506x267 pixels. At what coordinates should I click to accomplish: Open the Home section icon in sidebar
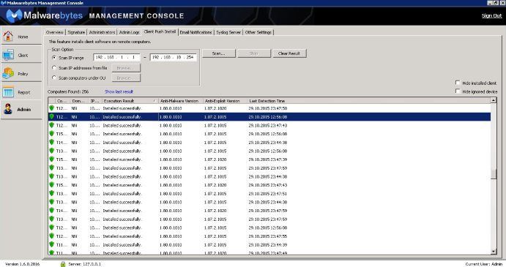(x=8, y=37)
